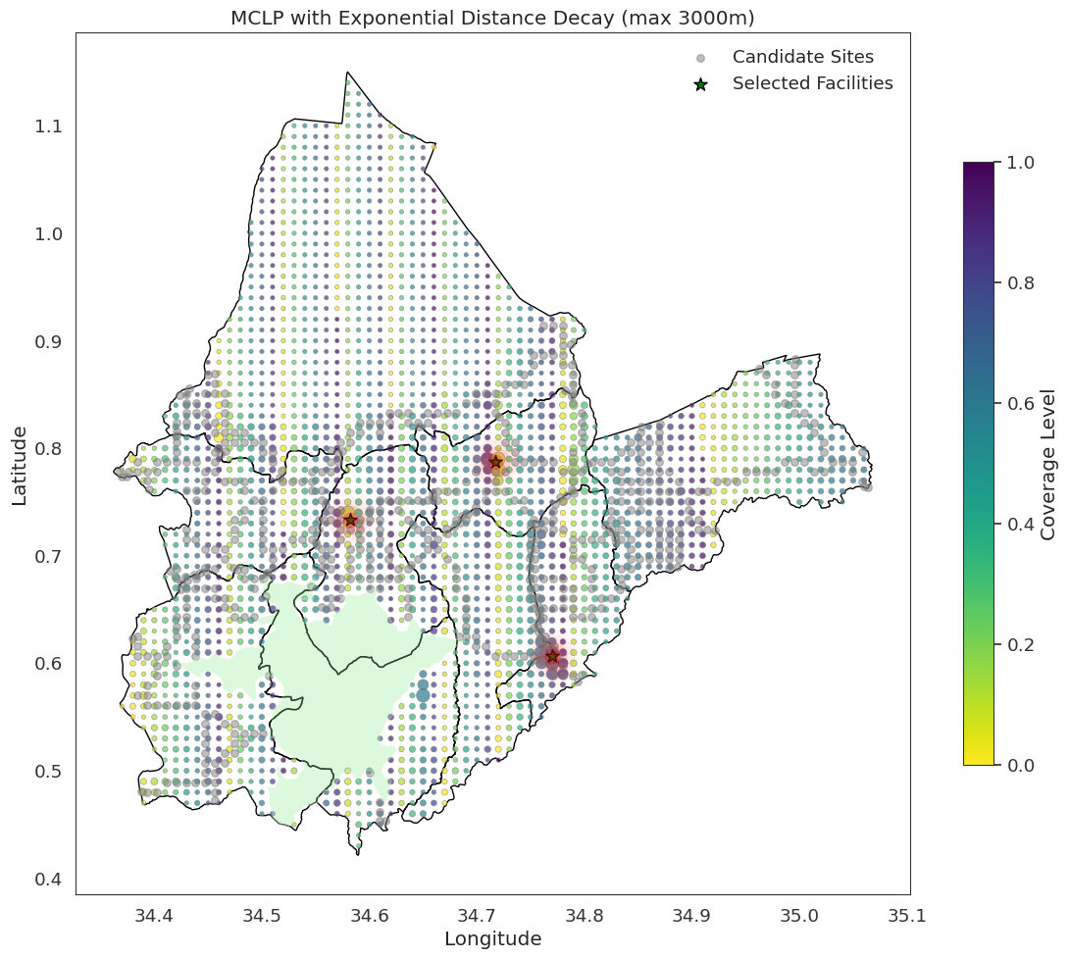
Task: Click the 'Longitude' x-axis label
Action: point(492,938)
